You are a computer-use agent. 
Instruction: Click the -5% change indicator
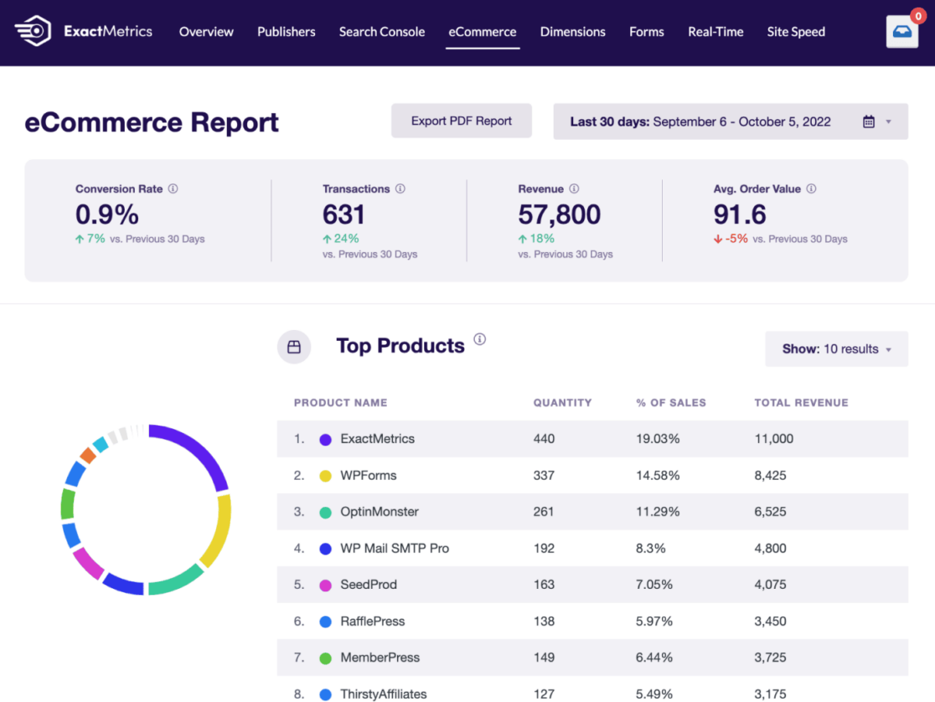pyautogui.click(x=731, y=239)
